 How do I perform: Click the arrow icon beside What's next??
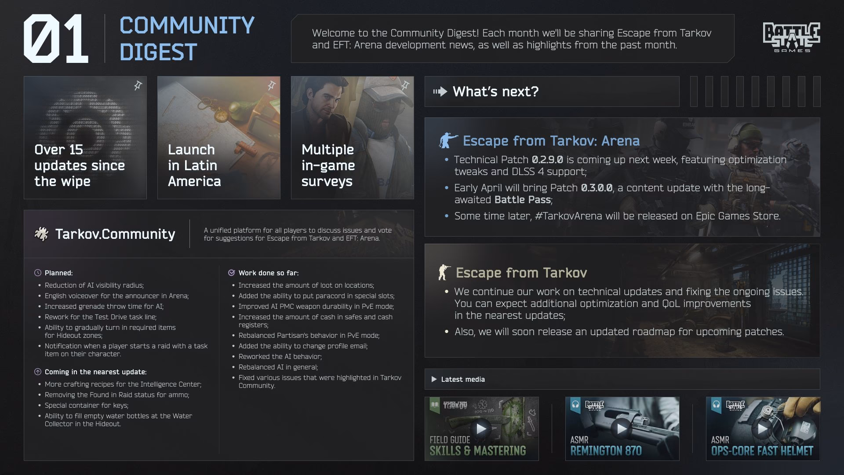pos(440,91)
